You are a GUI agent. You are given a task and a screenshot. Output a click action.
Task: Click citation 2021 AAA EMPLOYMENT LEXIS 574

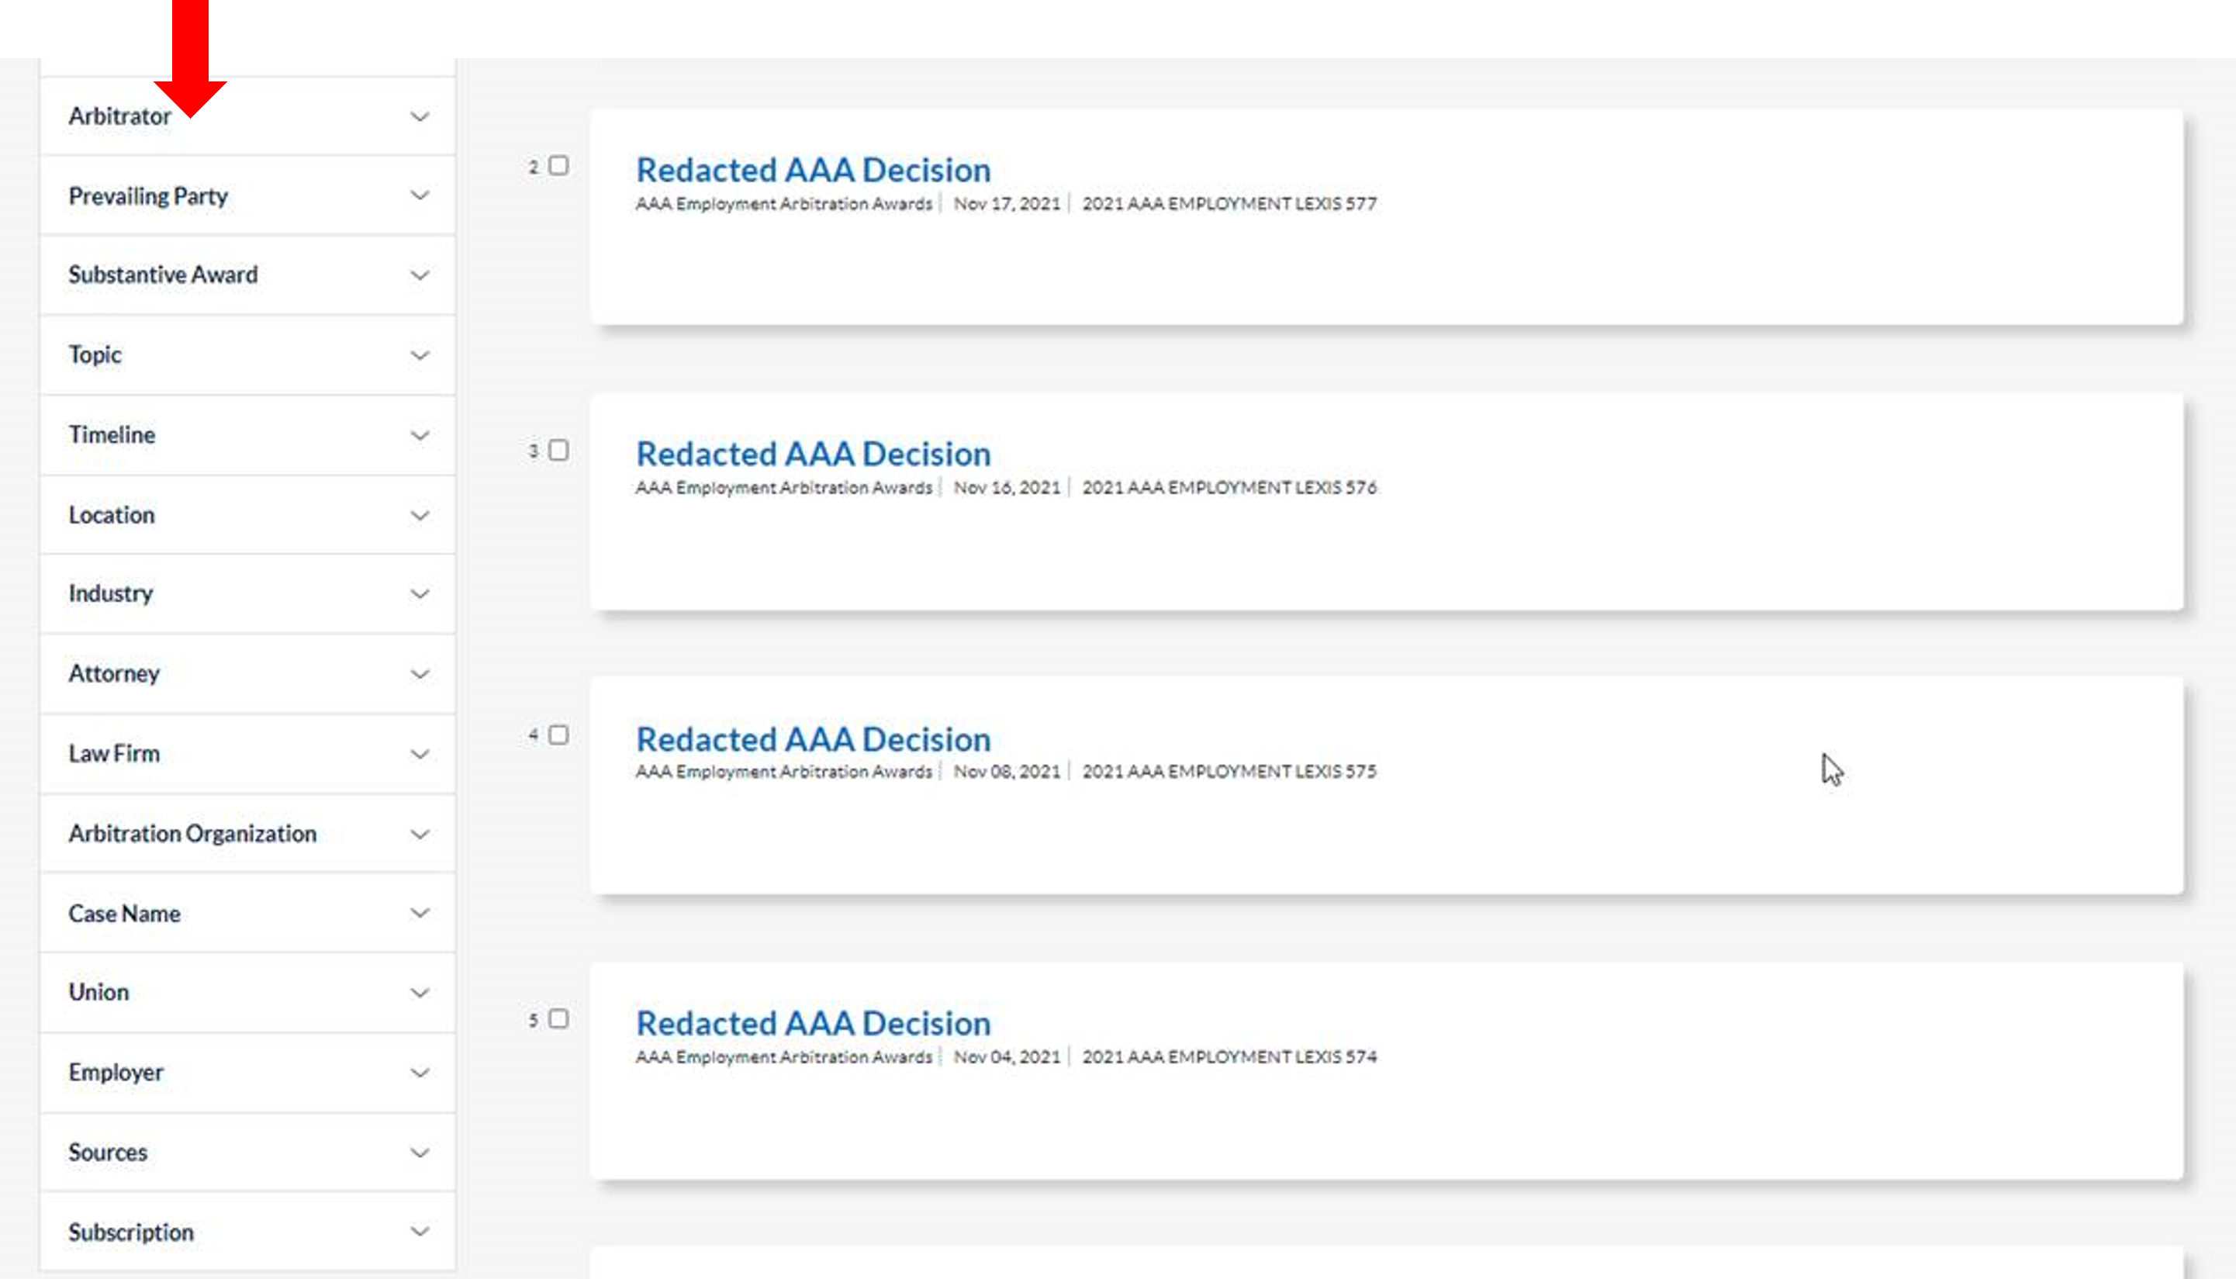pos(1229,1056)
